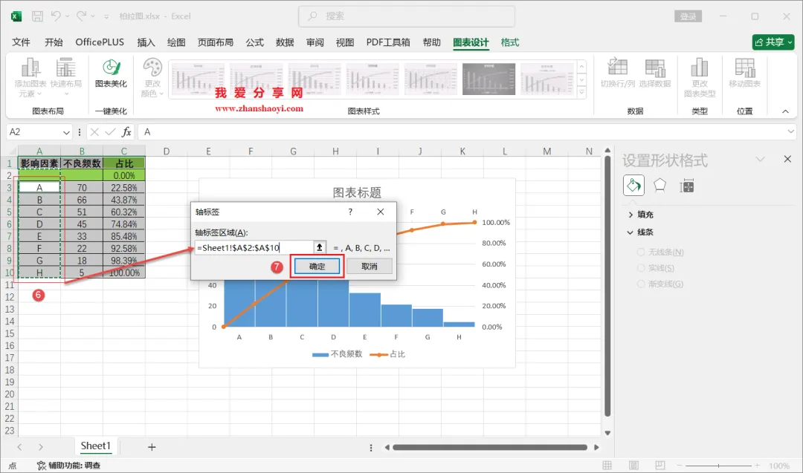This screenshot has width=803, height=473.
Task: Select Size & Properties icon in pane
Action: pos(686,186)
